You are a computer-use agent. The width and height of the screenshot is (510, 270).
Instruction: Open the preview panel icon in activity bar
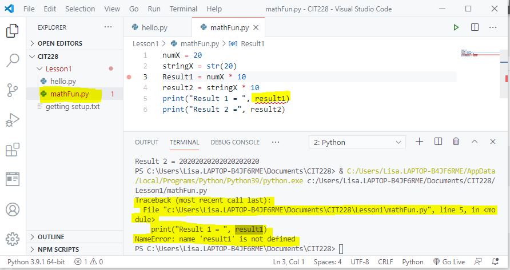pos(13,179)
